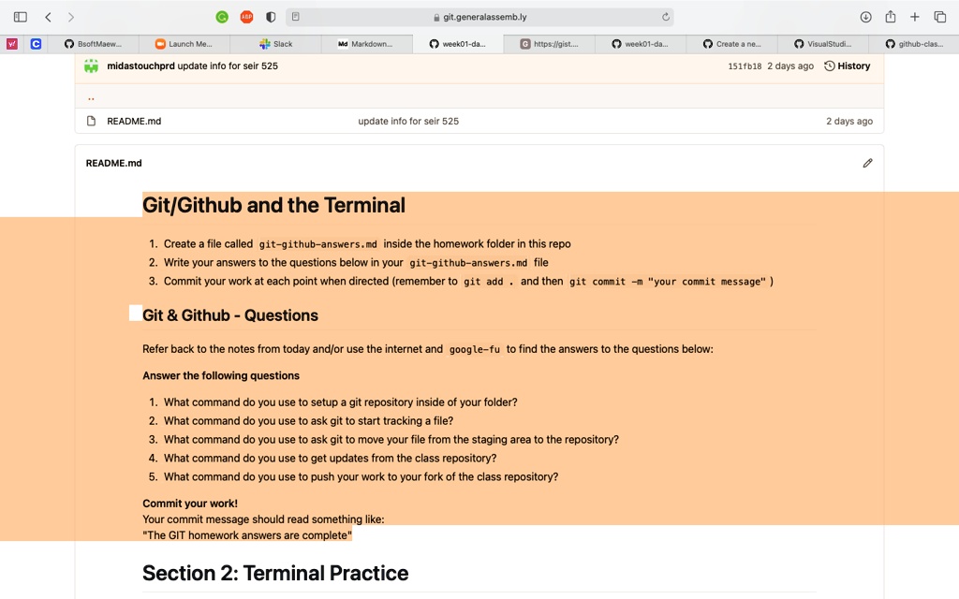
Task: Go back to the previous page
Action: 48,17
